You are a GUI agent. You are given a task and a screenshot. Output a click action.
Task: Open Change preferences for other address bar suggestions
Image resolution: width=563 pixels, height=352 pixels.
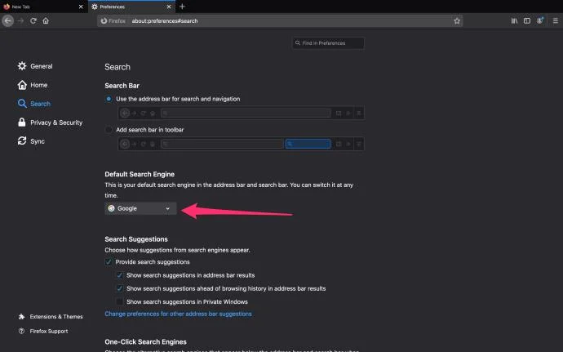(178, 314)
